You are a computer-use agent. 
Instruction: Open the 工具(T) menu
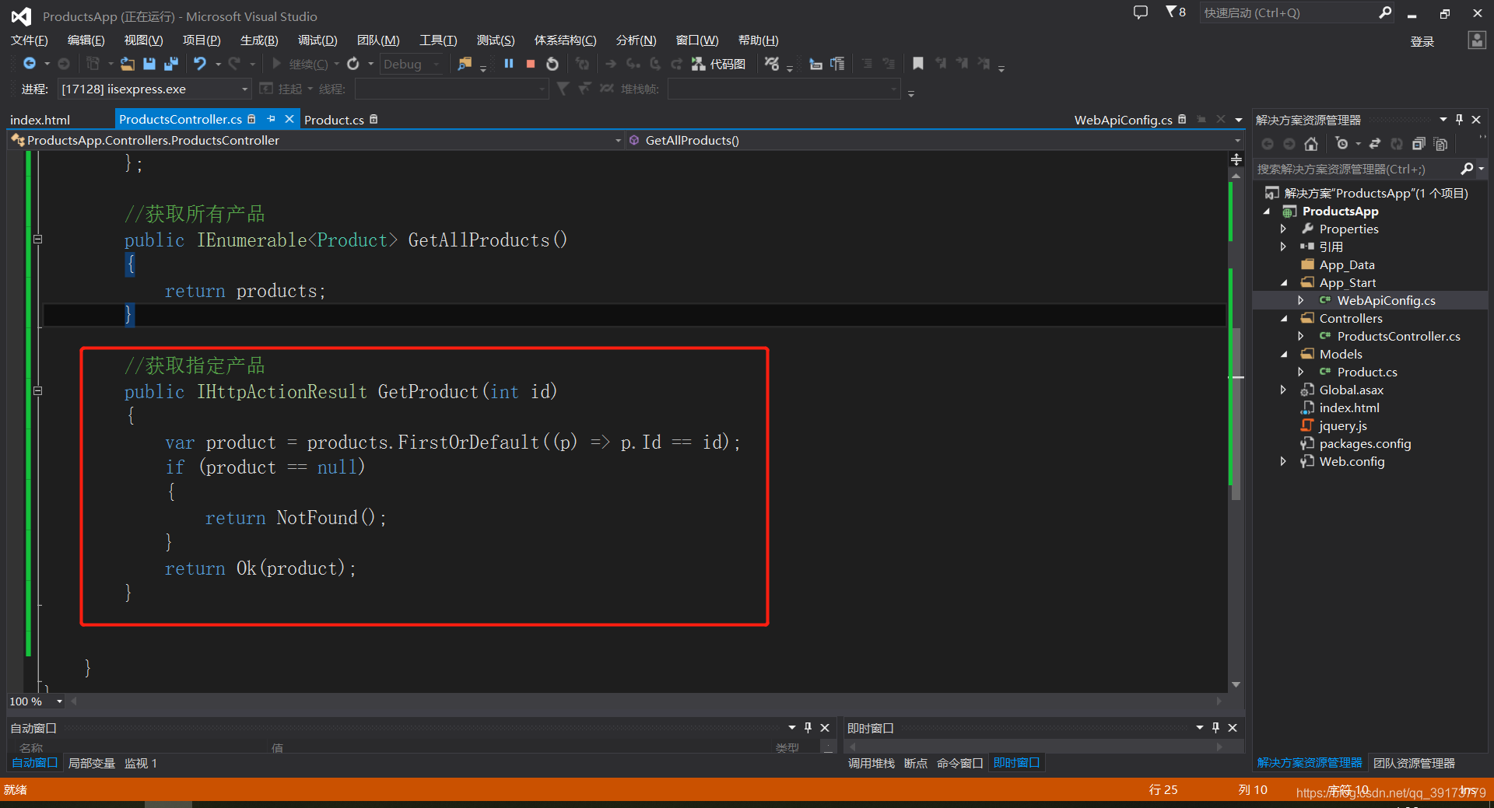click(438, 40)
